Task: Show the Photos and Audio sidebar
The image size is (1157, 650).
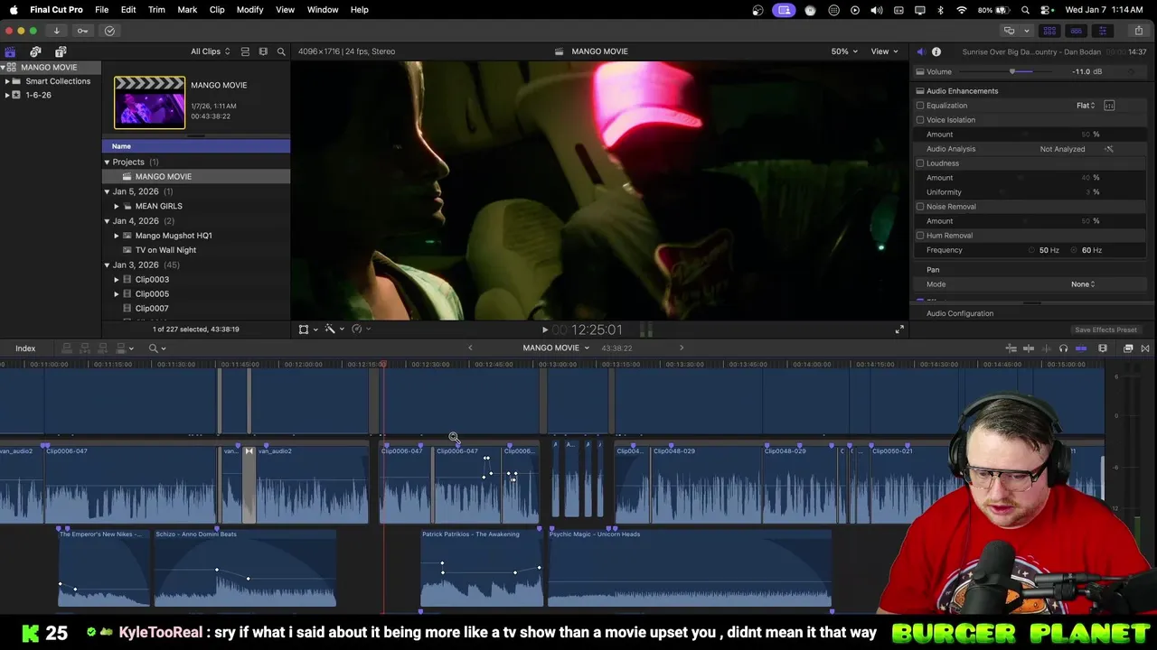Action: [x=35, y=51]
